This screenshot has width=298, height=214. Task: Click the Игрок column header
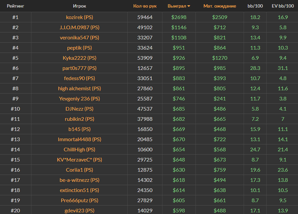point(80,6)
